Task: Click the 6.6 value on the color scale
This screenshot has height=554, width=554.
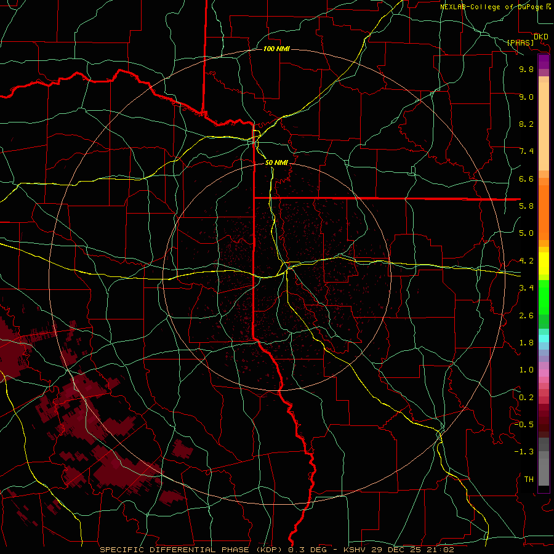Action: (526, 179)
